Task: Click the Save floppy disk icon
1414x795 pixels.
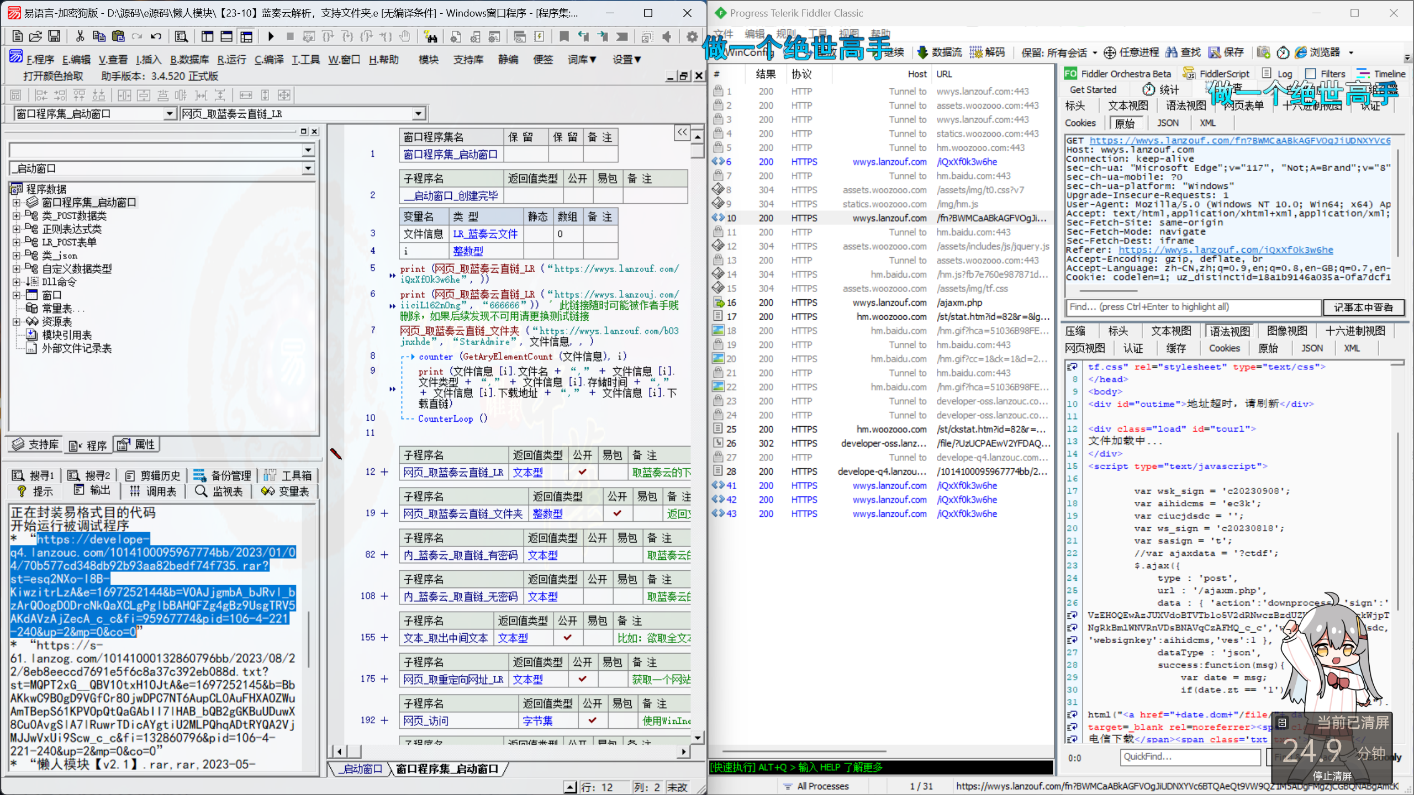Action: [54, 36]
